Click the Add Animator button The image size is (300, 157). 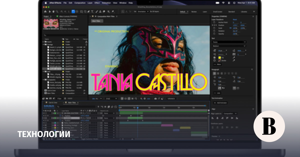220,103
